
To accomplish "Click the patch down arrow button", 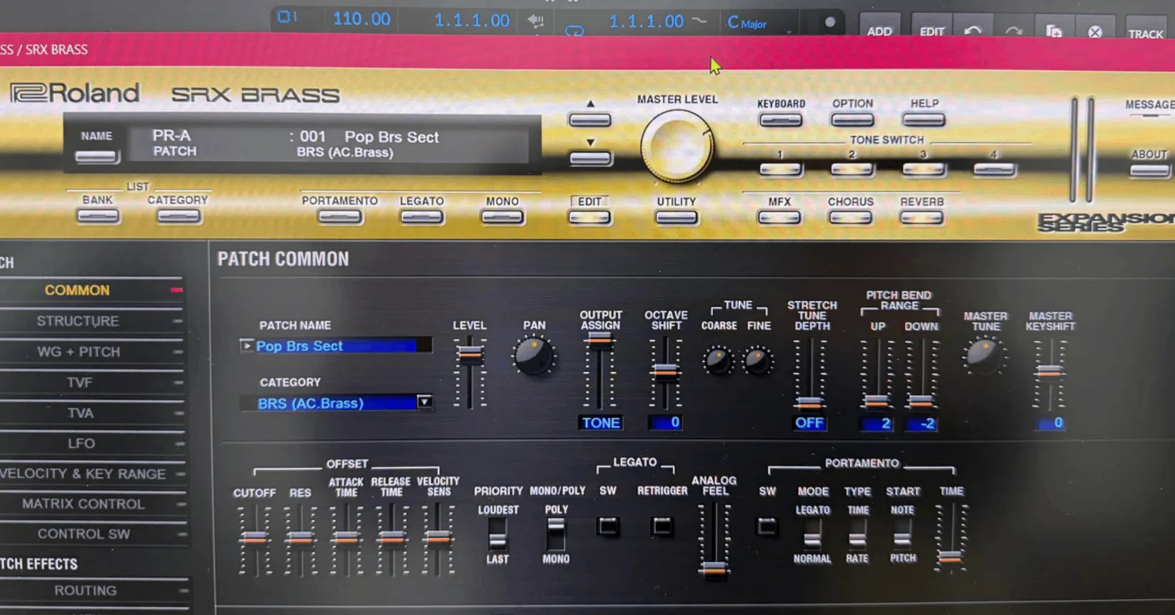I will (x=590, y=158).
